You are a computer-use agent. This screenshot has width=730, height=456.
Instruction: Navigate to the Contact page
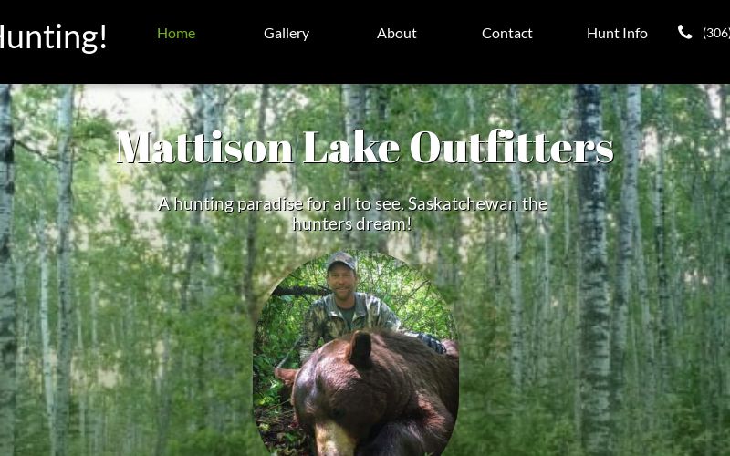pyautogui.click(x=507, y=34)
